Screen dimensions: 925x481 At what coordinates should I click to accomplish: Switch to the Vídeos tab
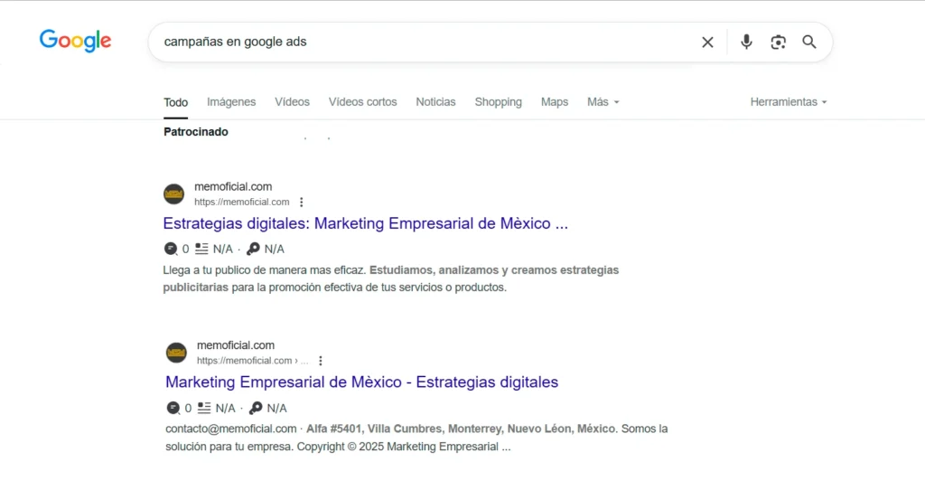(x=292, y=102)
